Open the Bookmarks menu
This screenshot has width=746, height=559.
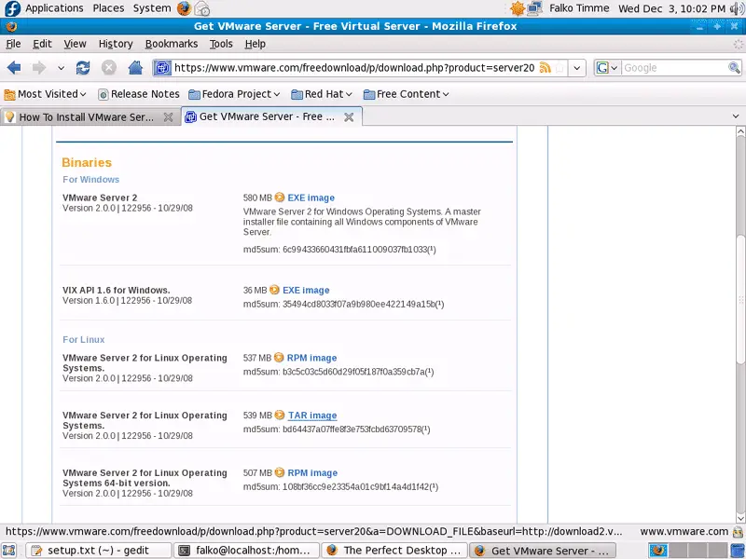coord(172,44)
